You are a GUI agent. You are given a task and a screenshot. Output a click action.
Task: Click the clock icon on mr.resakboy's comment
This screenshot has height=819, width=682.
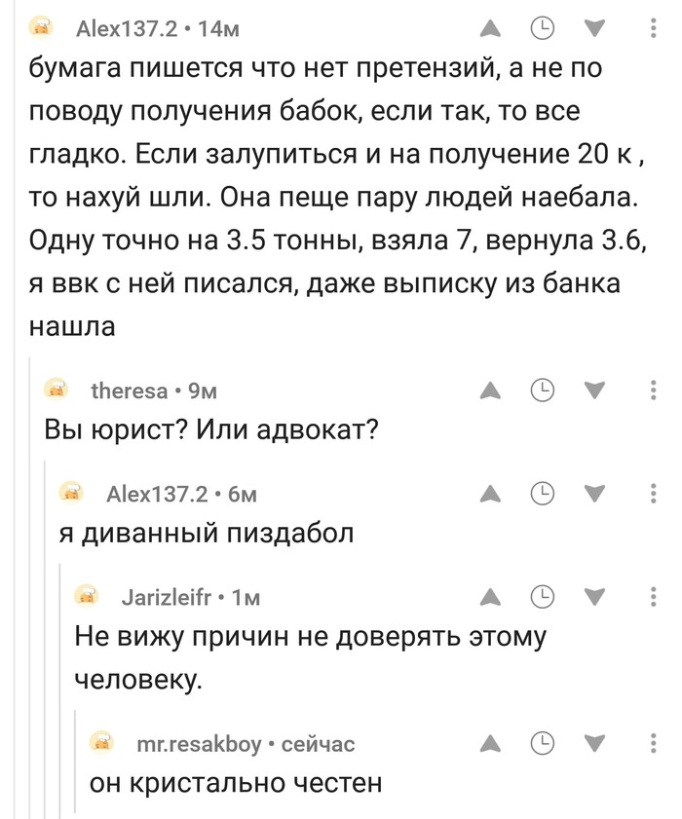coord(542,743)
